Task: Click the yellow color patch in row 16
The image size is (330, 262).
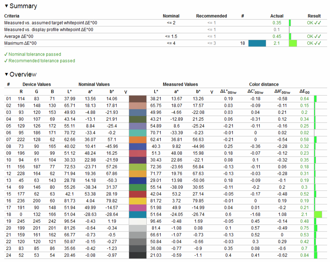Action: pyautogui.click(x=138, y=201)
